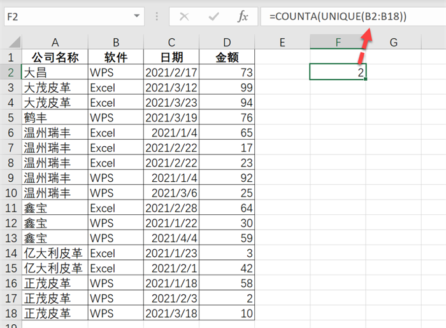Select column B header

tap(115, 43)
